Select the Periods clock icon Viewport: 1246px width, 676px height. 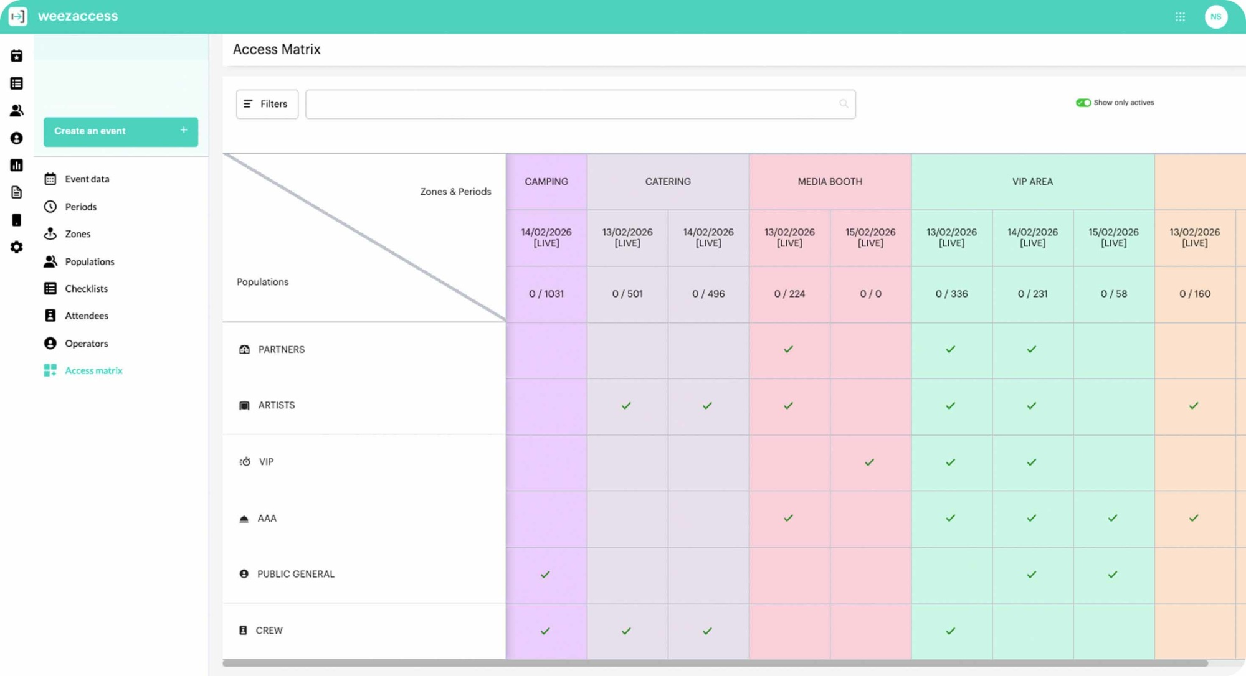point(51,206)
